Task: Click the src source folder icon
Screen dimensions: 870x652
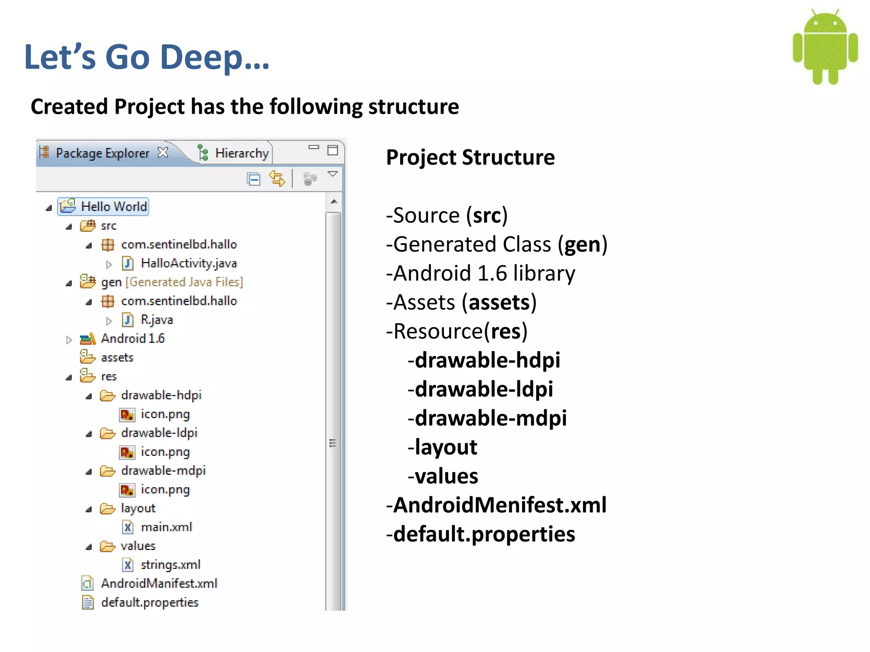Action: coord(88,225)
